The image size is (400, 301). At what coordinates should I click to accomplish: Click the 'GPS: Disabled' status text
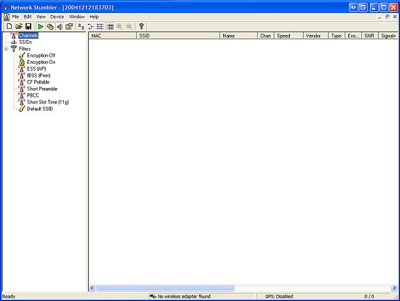[279, 297]
